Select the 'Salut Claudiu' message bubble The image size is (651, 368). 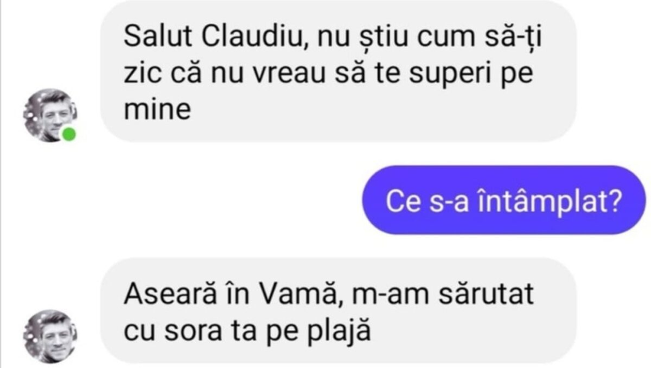coord(338,71)
